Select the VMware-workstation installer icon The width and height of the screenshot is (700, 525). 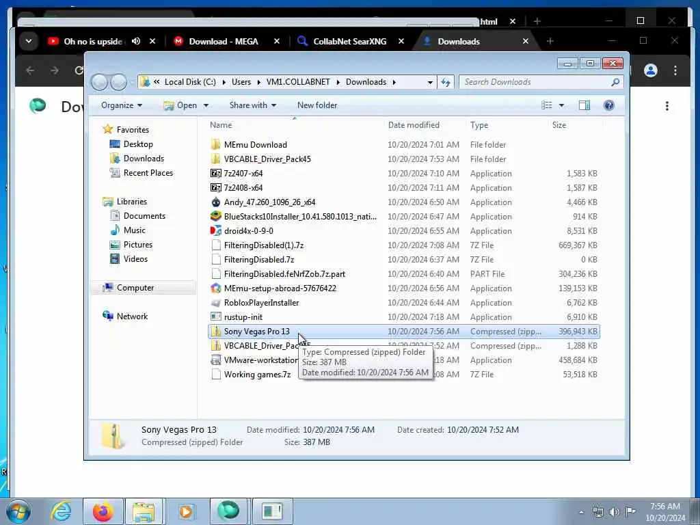click(216, 360)
